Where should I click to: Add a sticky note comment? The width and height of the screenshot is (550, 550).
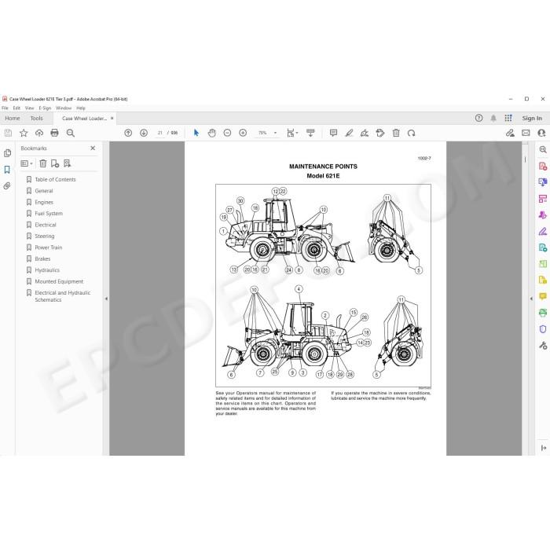(x=333, y=133)
